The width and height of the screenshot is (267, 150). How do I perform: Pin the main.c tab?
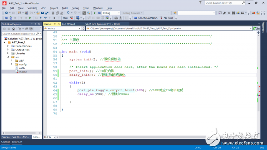coord(55,24)
